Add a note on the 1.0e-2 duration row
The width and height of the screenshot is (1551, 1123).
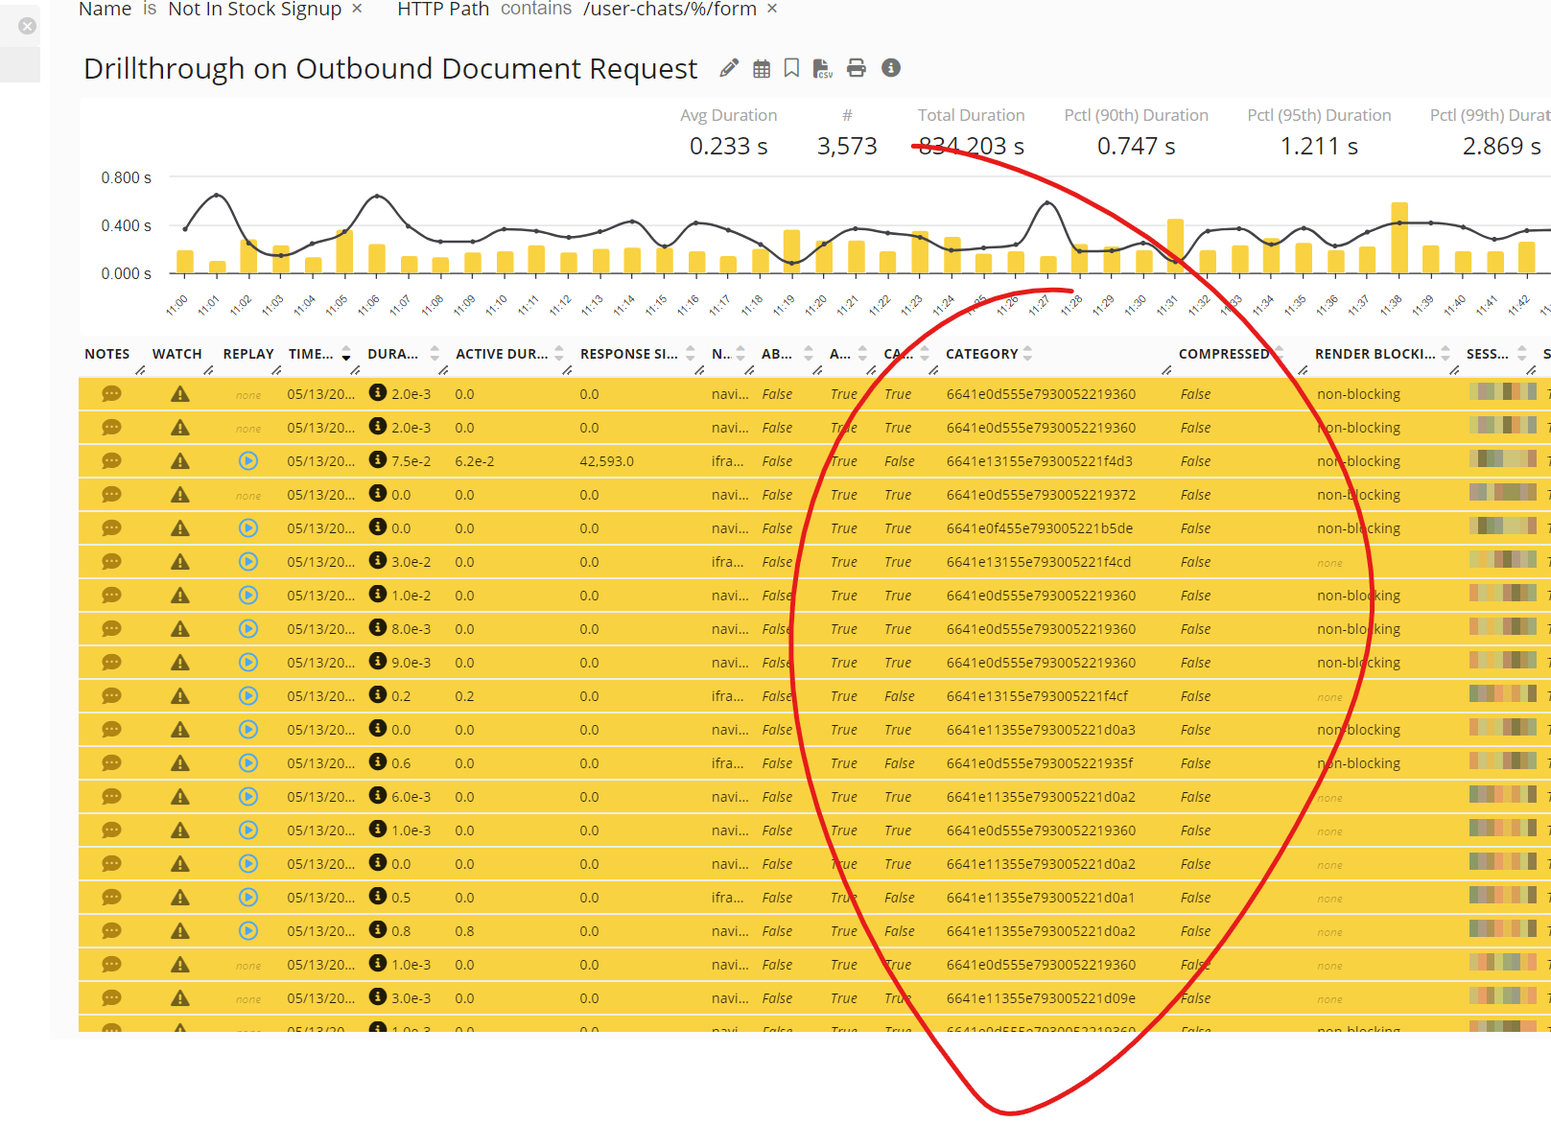coord(111,596)
